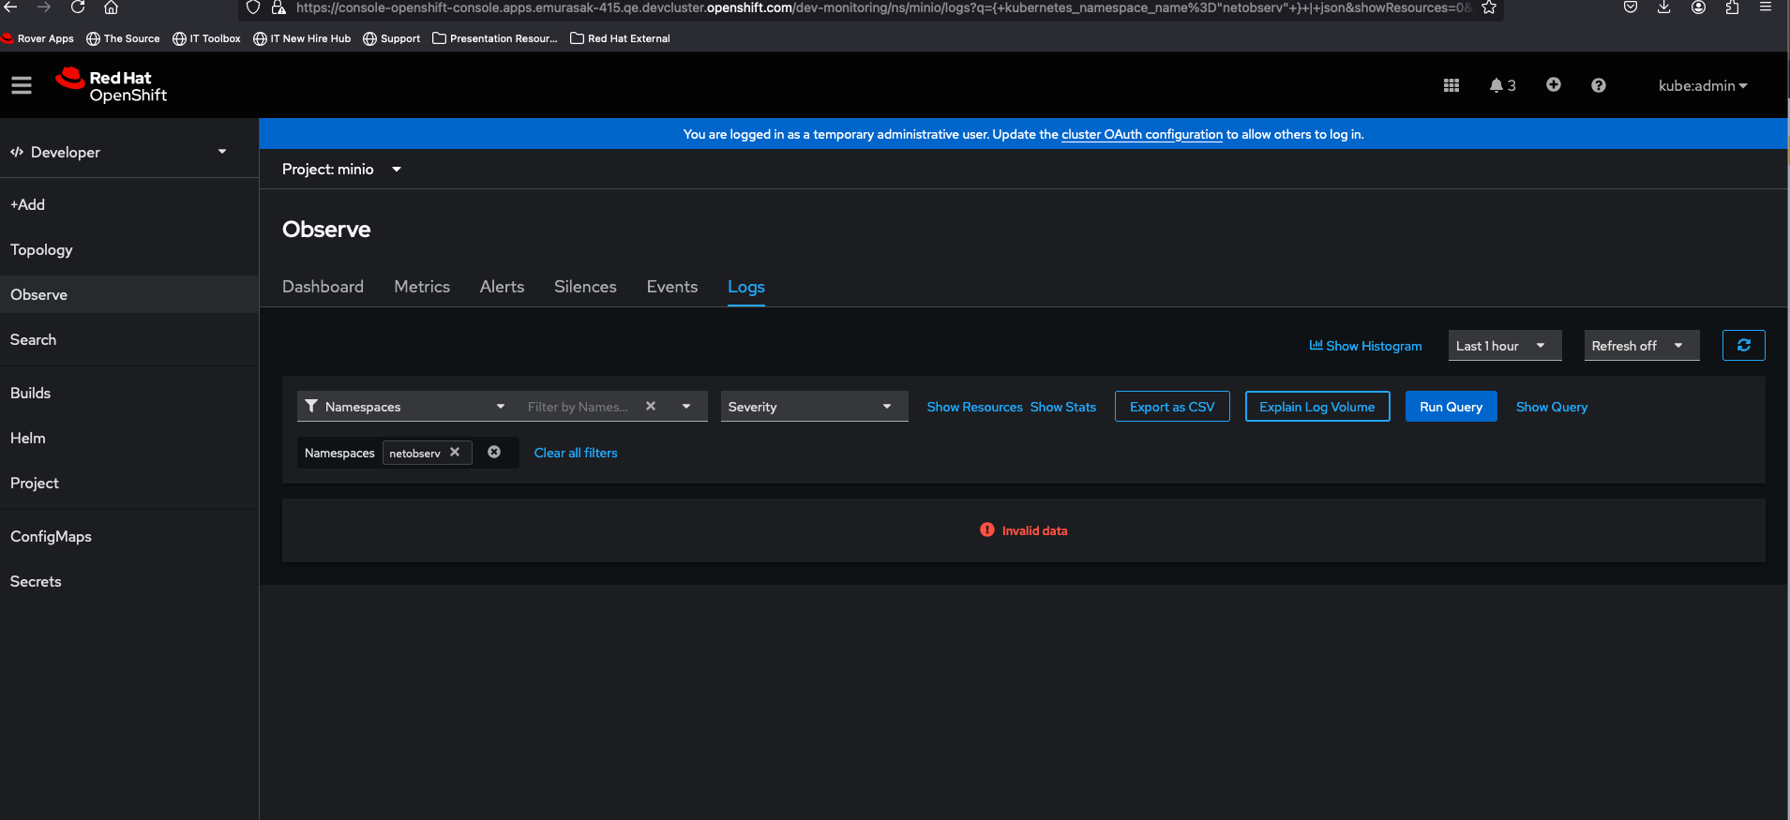Bookmark this page with the star
Image resolution: width=1790 pixels, height=820 pixels.
click(1489, 7)
